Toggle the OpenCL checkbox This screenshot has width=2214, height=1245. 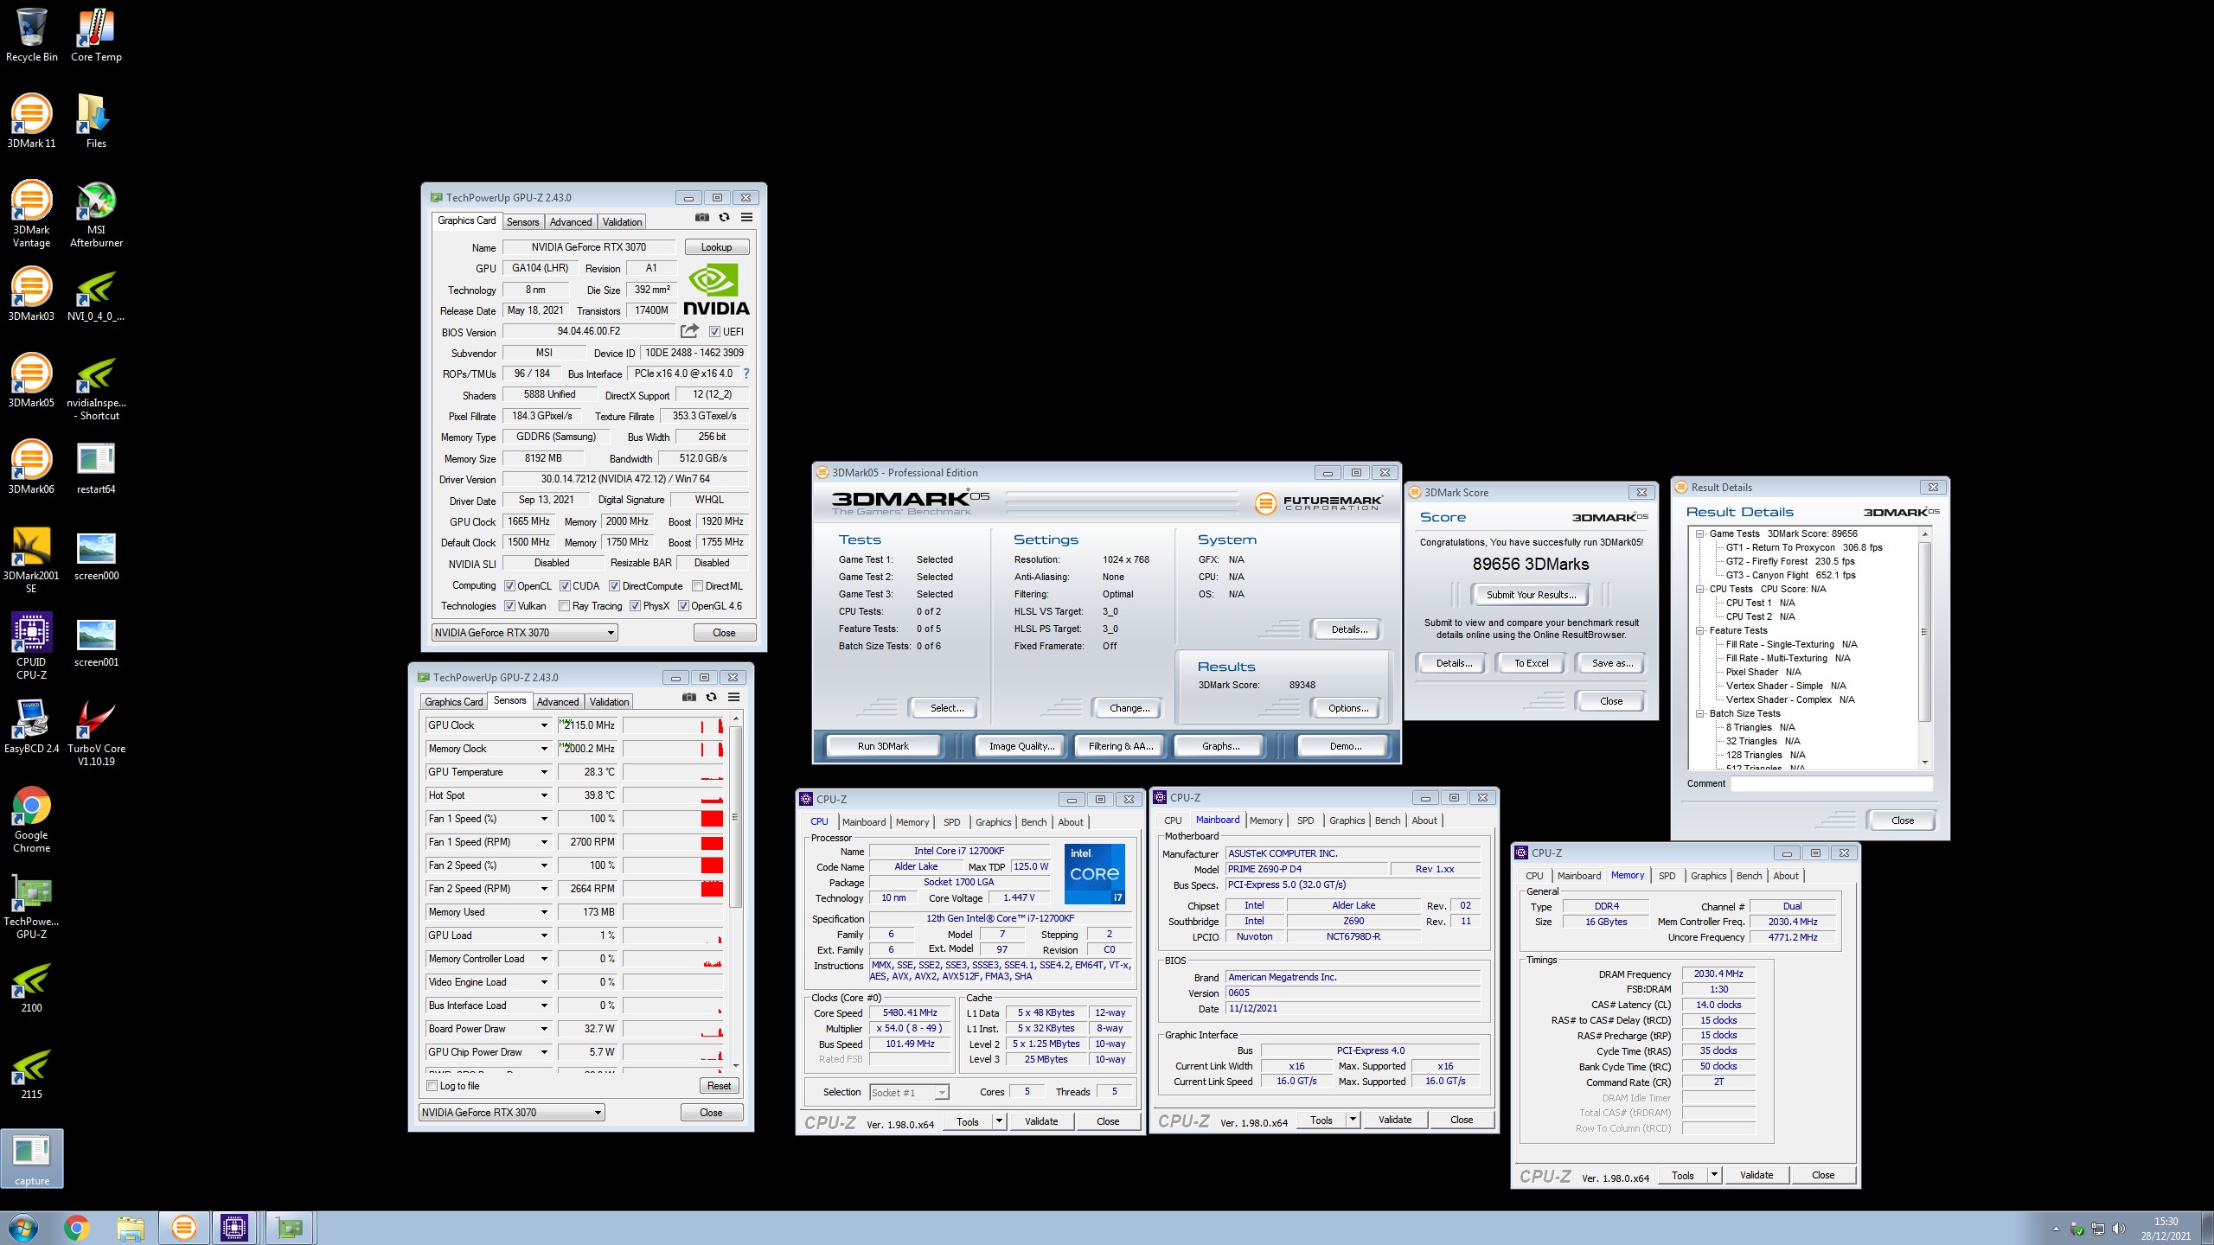click(x=510, y=586)
